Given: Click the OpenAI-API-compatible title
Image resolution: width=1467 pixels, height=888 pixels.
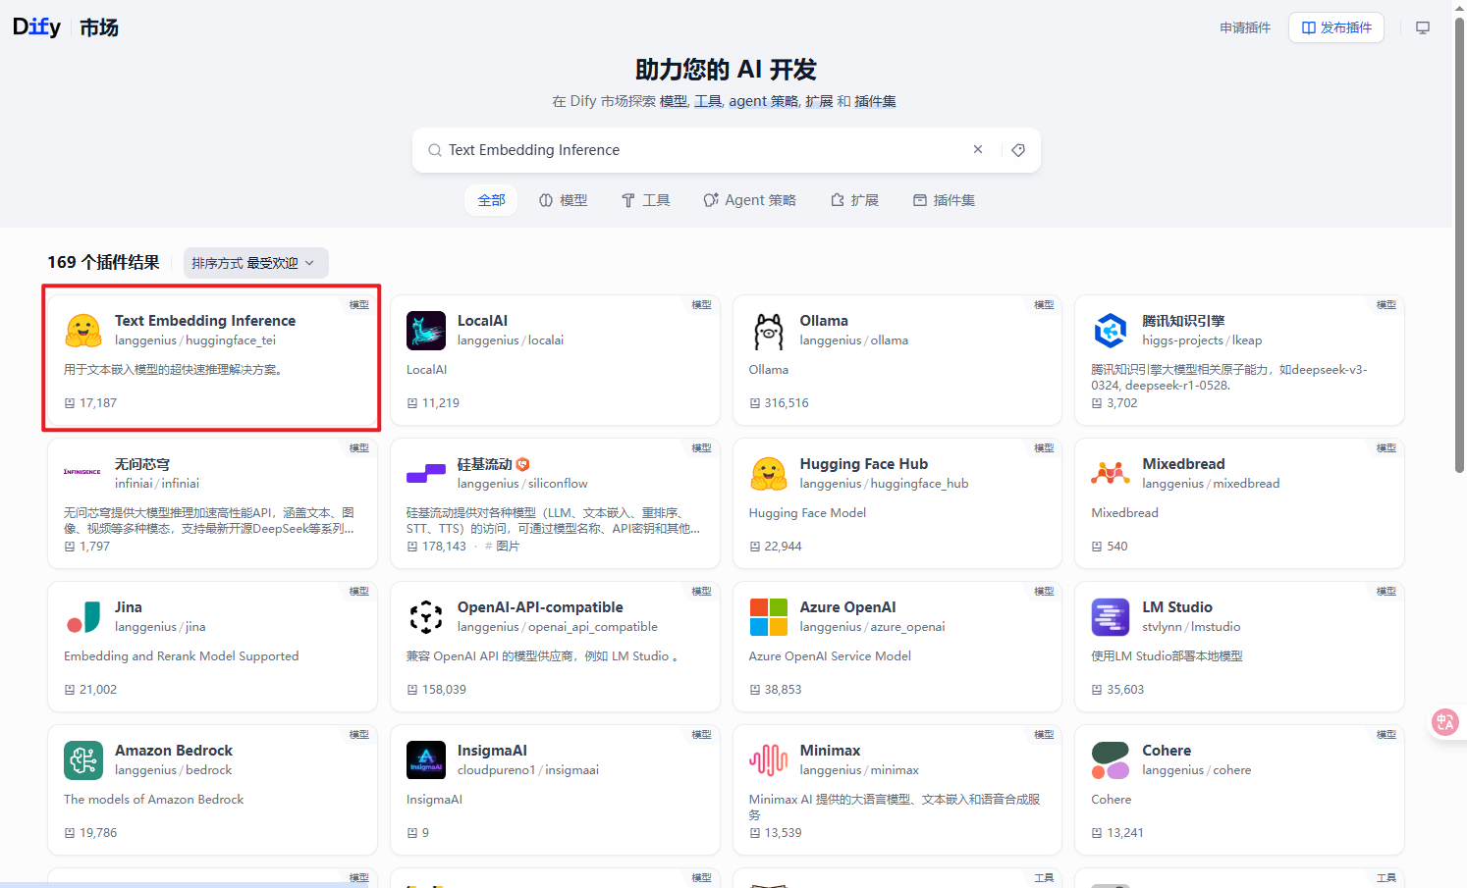Looking at the screenshot, I should click(x=540, y=607).
